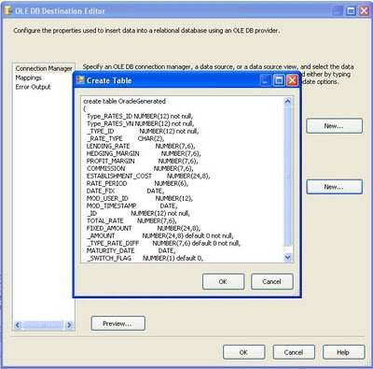
Task: Click the MOD_TIMESTAMP line
Action: pyautogui.click(x=132, y=206)
